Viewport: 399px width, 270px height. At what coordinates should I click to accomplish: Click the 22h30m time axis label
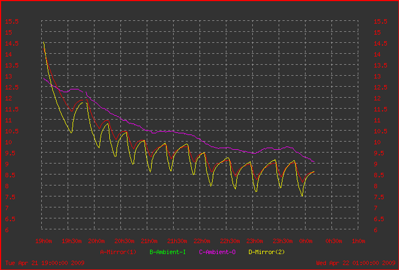click(230, 241)
